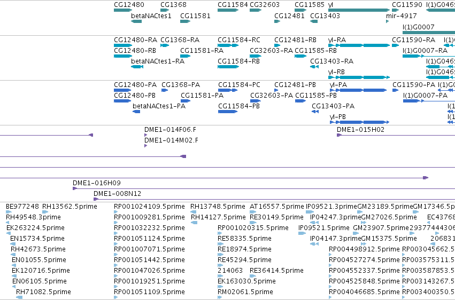Click the AT16557.5prime EST

tap(253, 212)
